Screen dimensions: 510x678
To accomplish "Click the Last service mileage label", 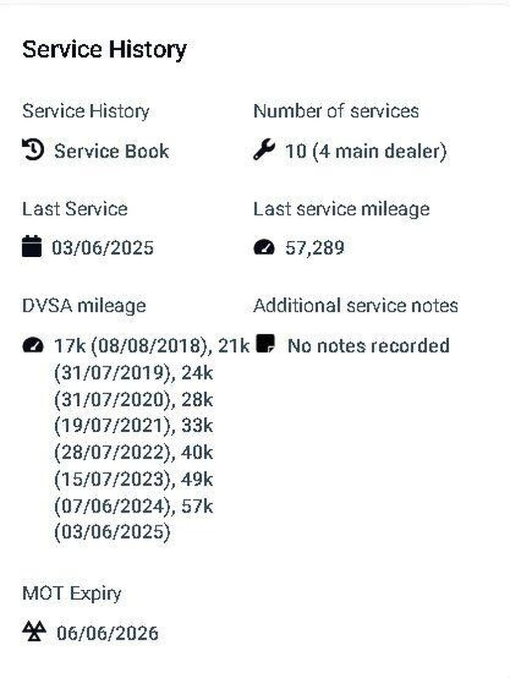I will [x=341, y=209].
